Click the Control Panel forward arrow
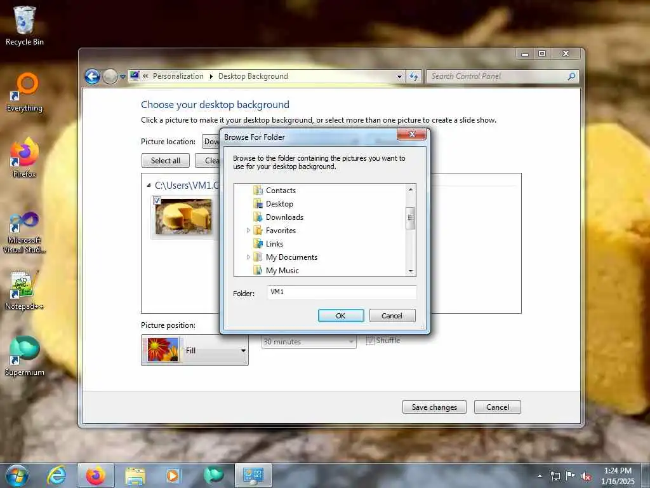 (110, 76)
